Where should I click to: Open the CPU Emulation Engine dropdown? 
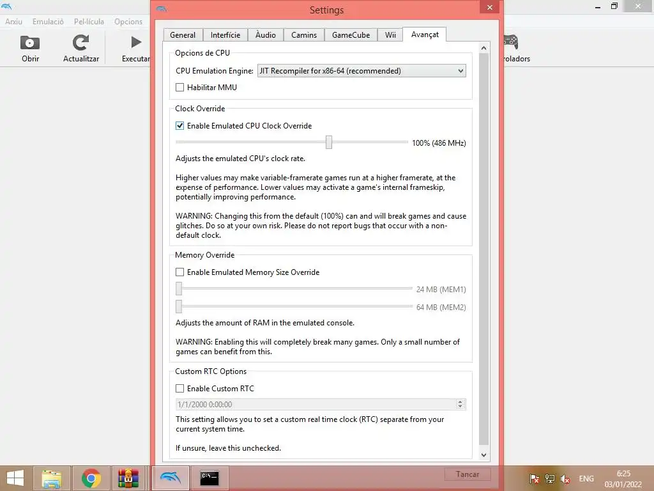tap(361, 70)
